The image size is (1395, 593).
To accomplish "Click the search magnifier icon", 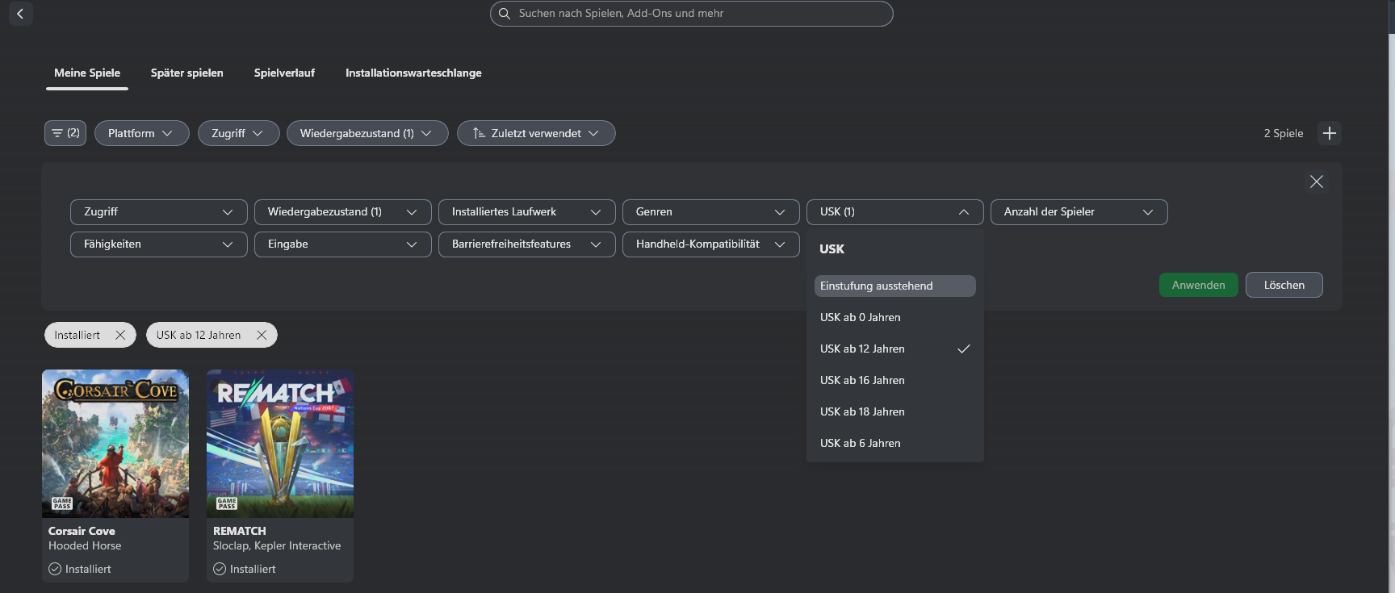I will coord(505,14).
